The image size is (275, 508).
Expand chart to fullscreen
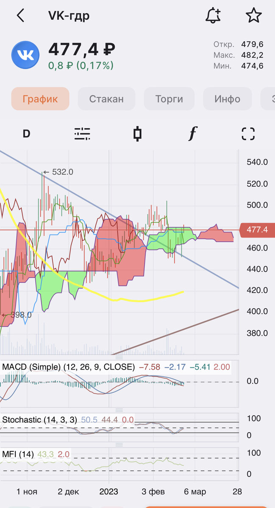(x=248, y=134)
